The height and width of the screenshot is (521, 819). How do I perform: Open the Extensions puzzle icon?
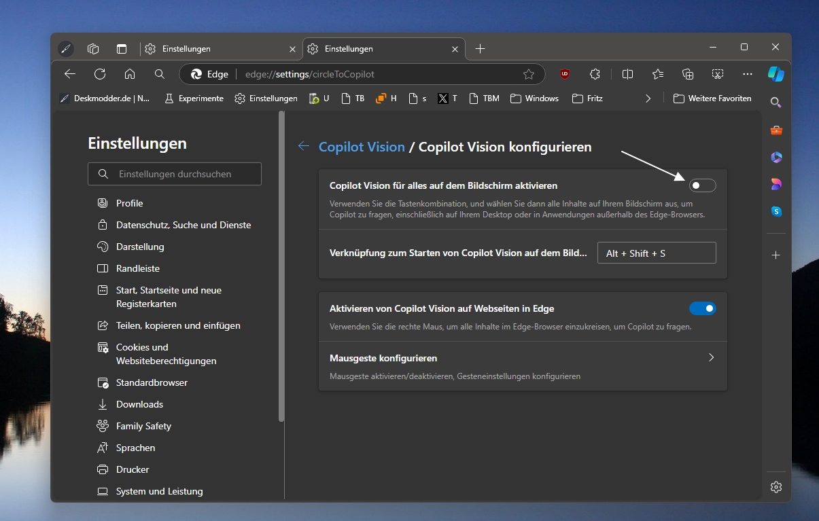pos(595,74)
